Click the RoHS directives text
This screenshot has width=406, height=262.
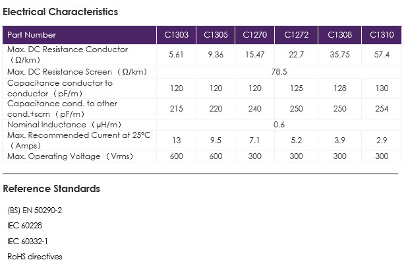(35, 257)
